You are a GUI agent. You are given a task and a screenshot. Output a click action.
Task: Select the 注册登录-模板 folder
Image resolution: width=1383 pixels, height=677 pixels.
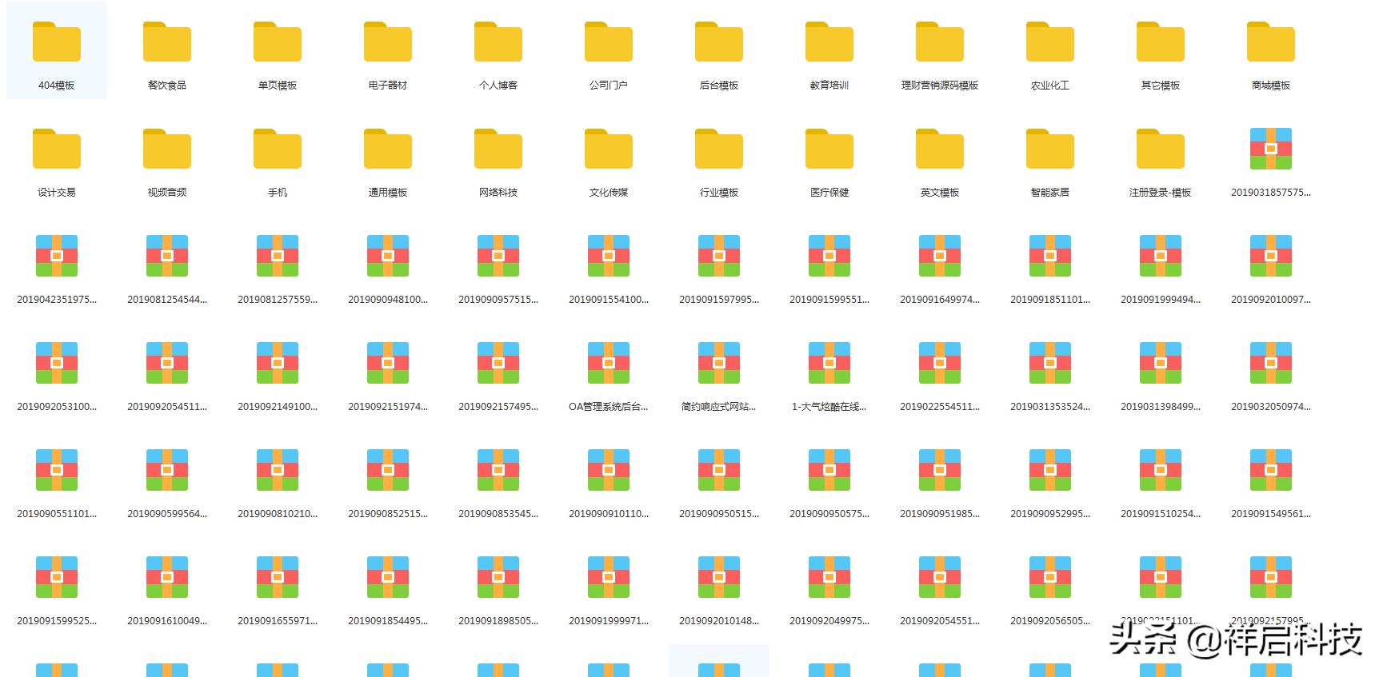point(1161,149)
